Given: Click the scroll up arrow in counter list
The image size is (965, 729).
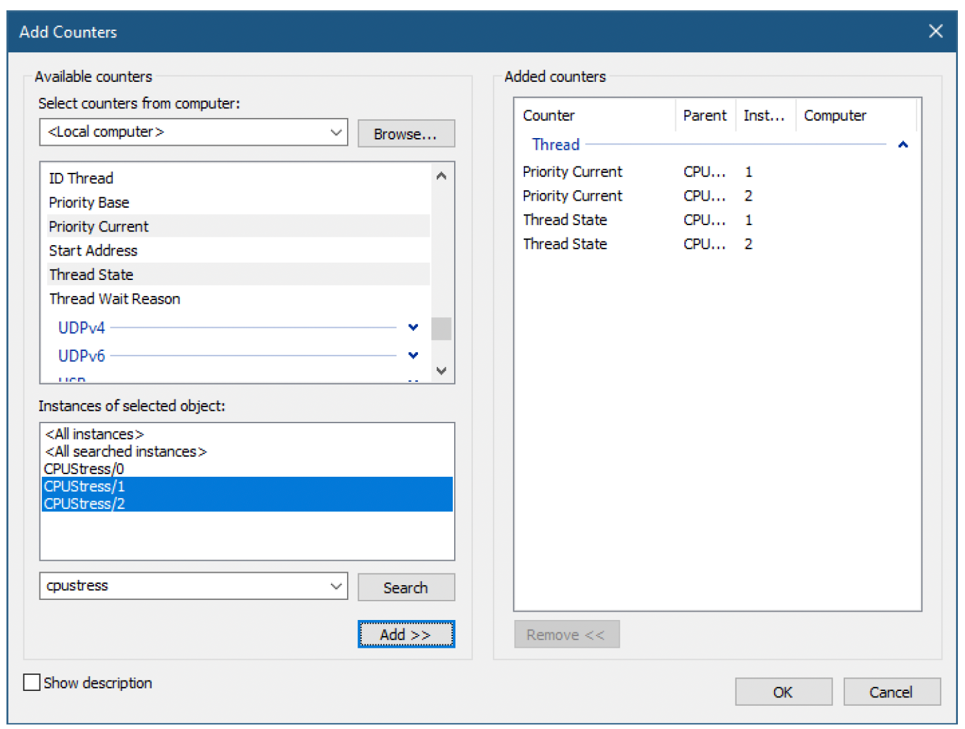Looking at the screenshot, I should [441, 175].
